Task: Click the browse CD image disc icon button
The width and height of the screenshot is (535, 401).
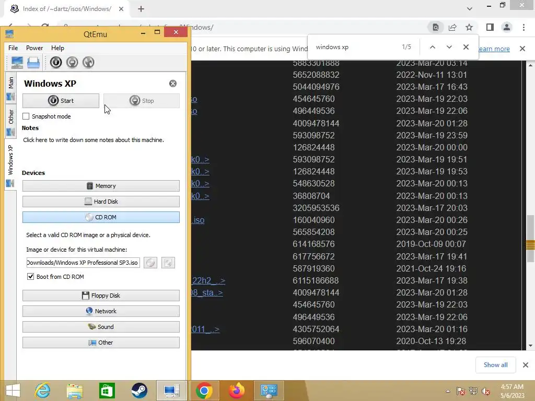Action: pos(150,263)
